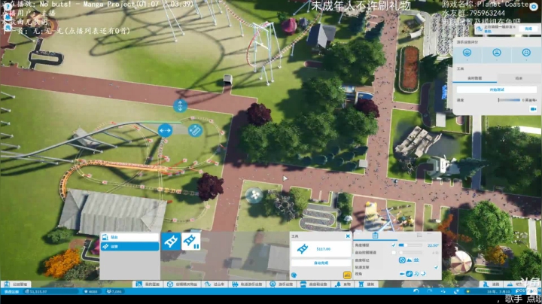Open the shops and facilities toolbar menu

tap(313, 284)
